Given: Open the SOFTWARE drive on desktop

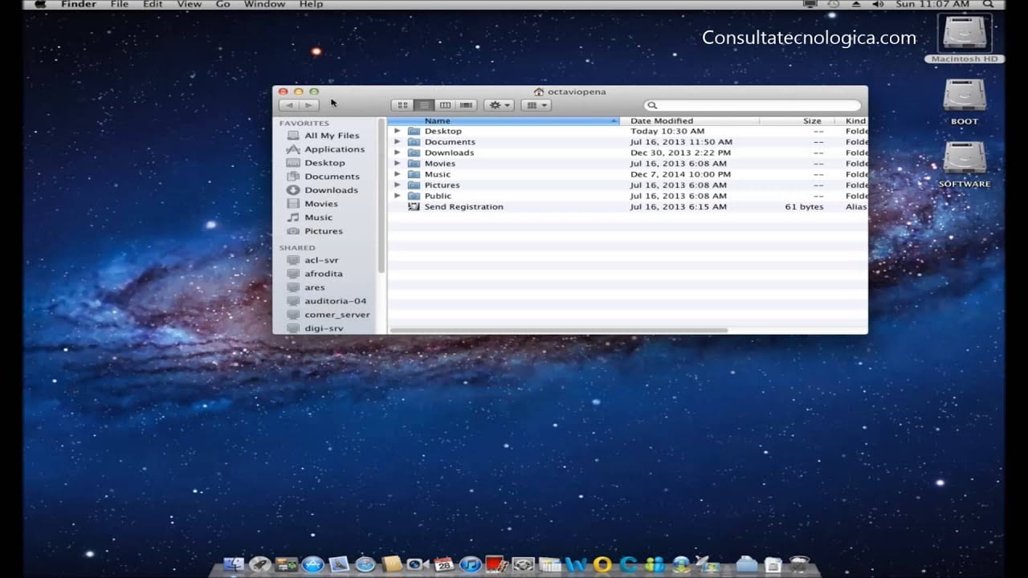Looking at the screenshot, I should (964, 159).
